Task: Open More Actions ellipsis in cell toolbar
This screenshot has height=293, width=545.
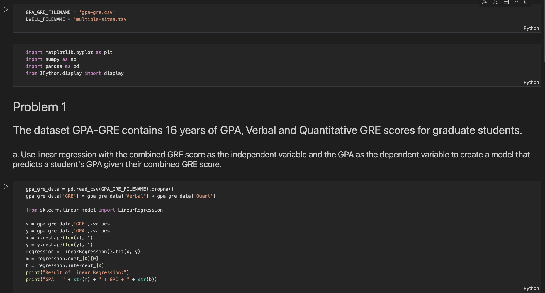Action: point(516,2)
